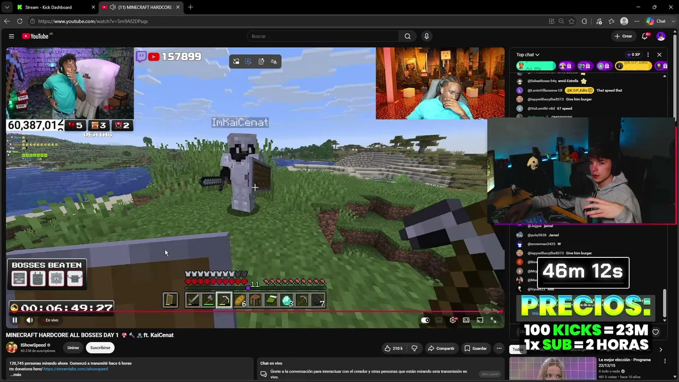Click the Unirse membership button

coord(73,348)
